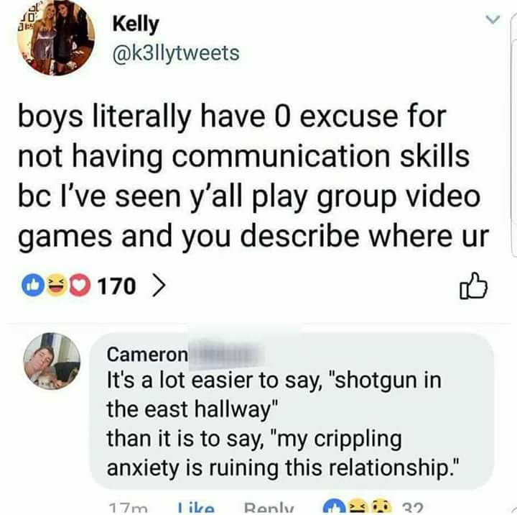Image resolution: width=517 pixels, height=515 pixels.
Task: Click the laughing face reaction icon beside 170
Action: (56, 286)
